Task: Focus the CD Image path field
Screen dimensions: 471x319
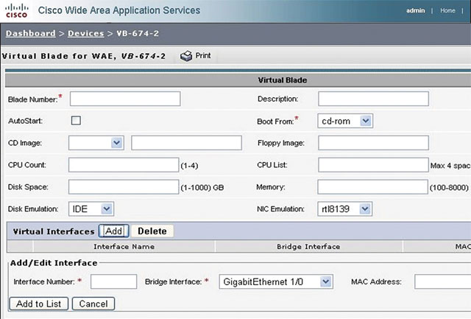Action: (x=186, y=143)
